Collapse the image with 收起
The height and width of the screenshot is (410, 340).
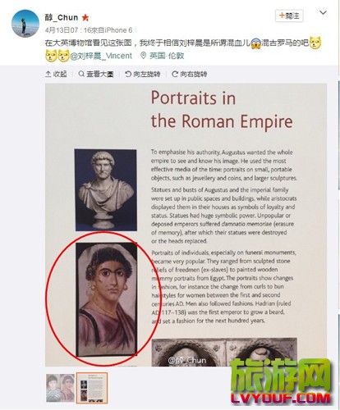coord(56,74)
